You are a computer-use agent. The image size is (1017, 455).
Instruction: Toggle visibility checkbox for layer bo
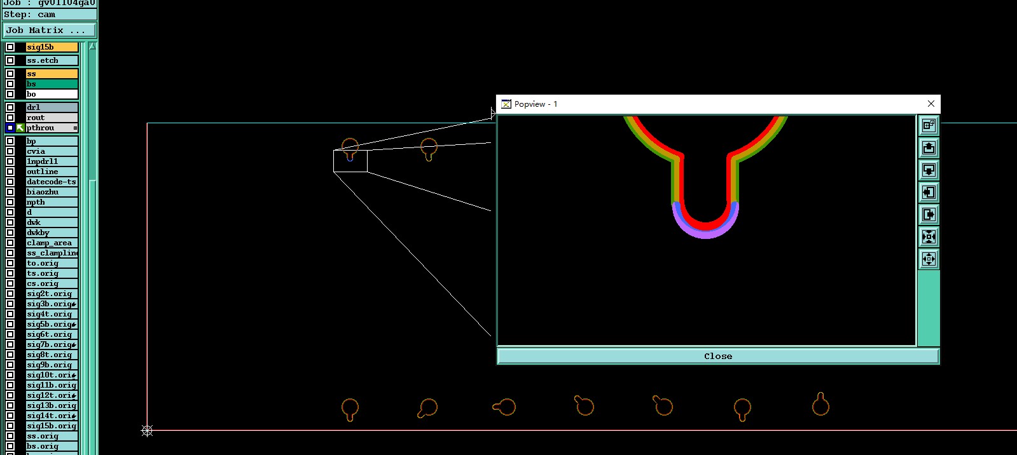click(10, 94)
